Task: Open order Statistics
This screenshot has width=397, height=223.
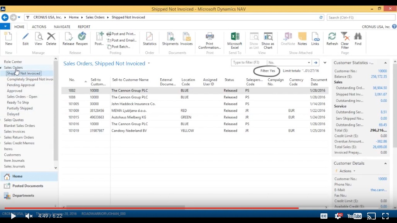Action: tap(150, 39)
